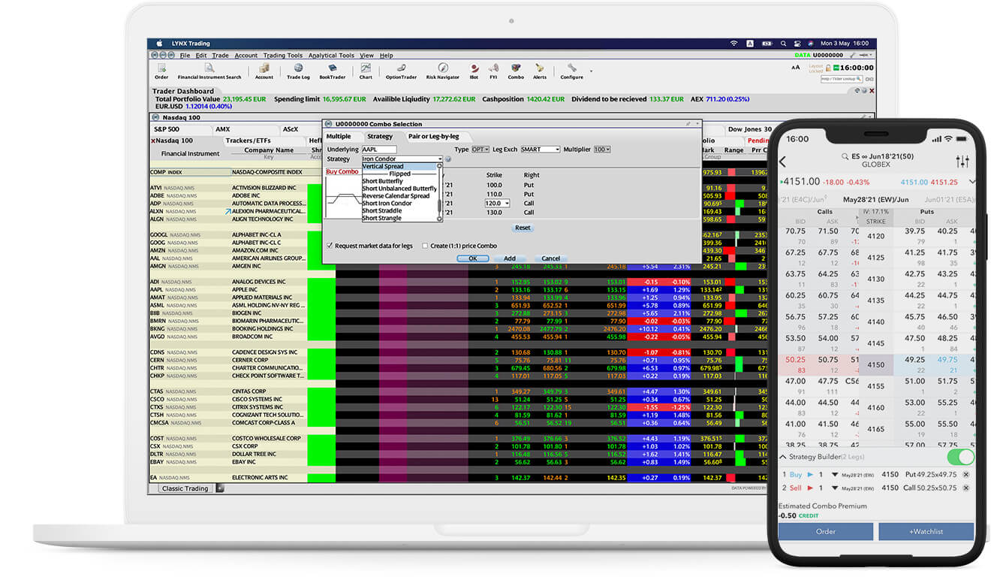This screenshot has width=997, height=577.
Task: Close the Nasdaq 100 tab red X
Action: pos(154,140)
